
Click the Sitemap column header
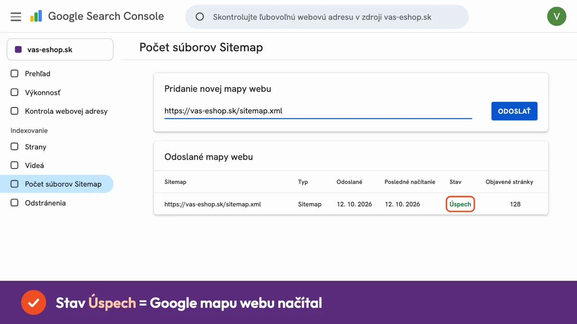coord(175,182)
